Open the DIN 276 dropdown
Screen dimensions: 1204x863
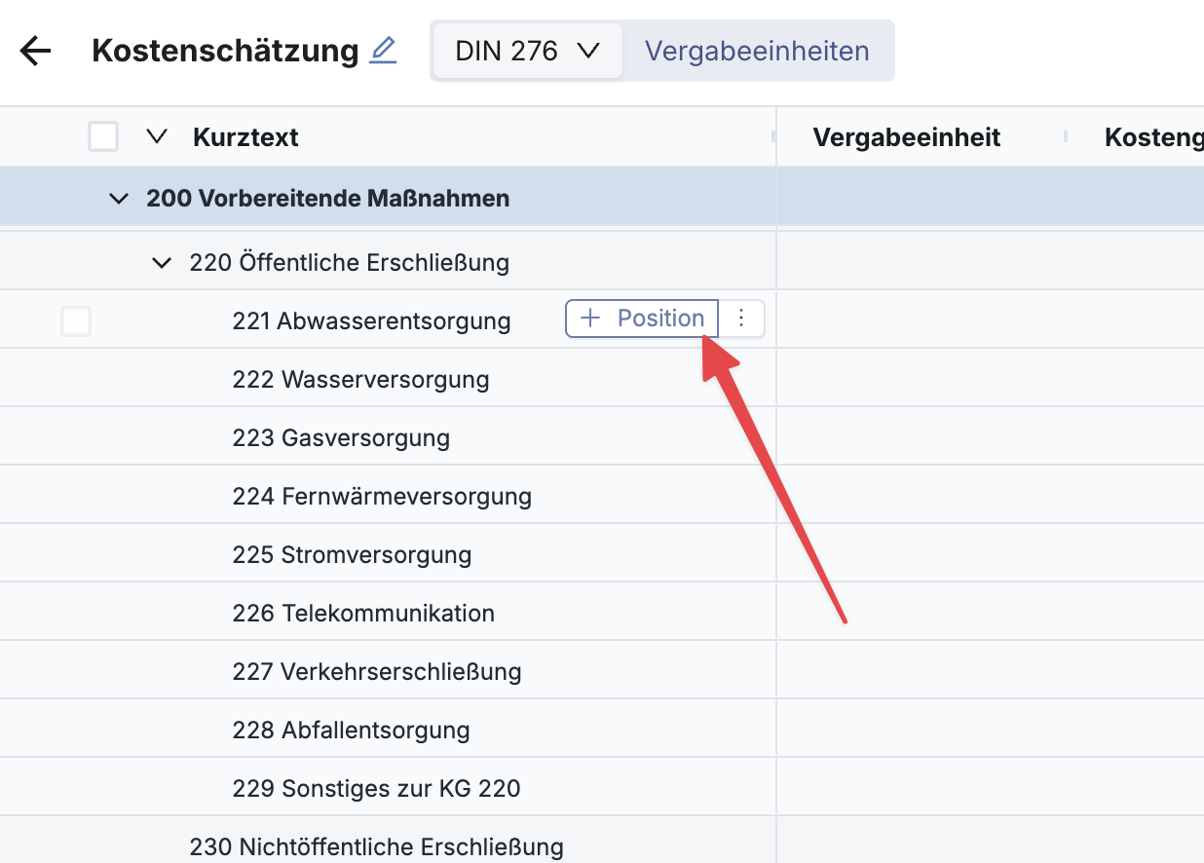pos(527,51)
